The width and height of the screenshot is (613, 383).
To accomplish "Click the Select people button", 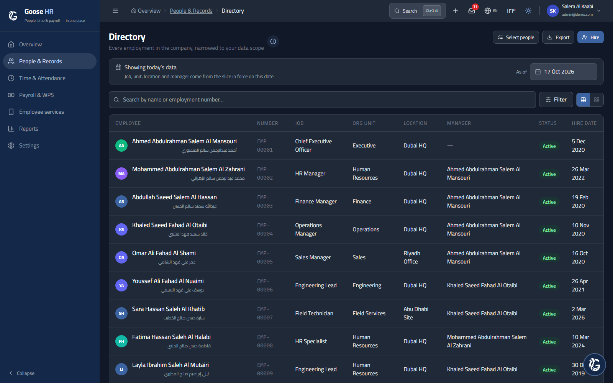I will point(516,37).
